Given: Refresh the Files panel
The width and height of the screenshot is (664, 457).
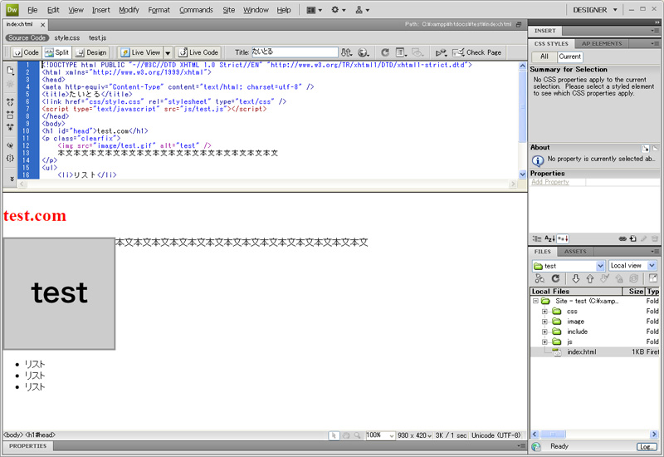Looking at the screenshot, I should (x=555, y=278).
